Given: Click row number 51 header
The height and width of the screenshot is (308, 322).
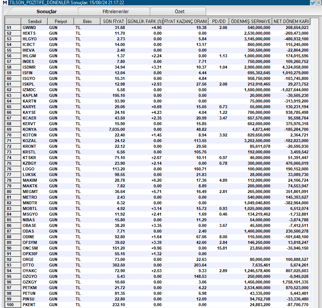Looking at the screenshot, I should pos(13,28).
